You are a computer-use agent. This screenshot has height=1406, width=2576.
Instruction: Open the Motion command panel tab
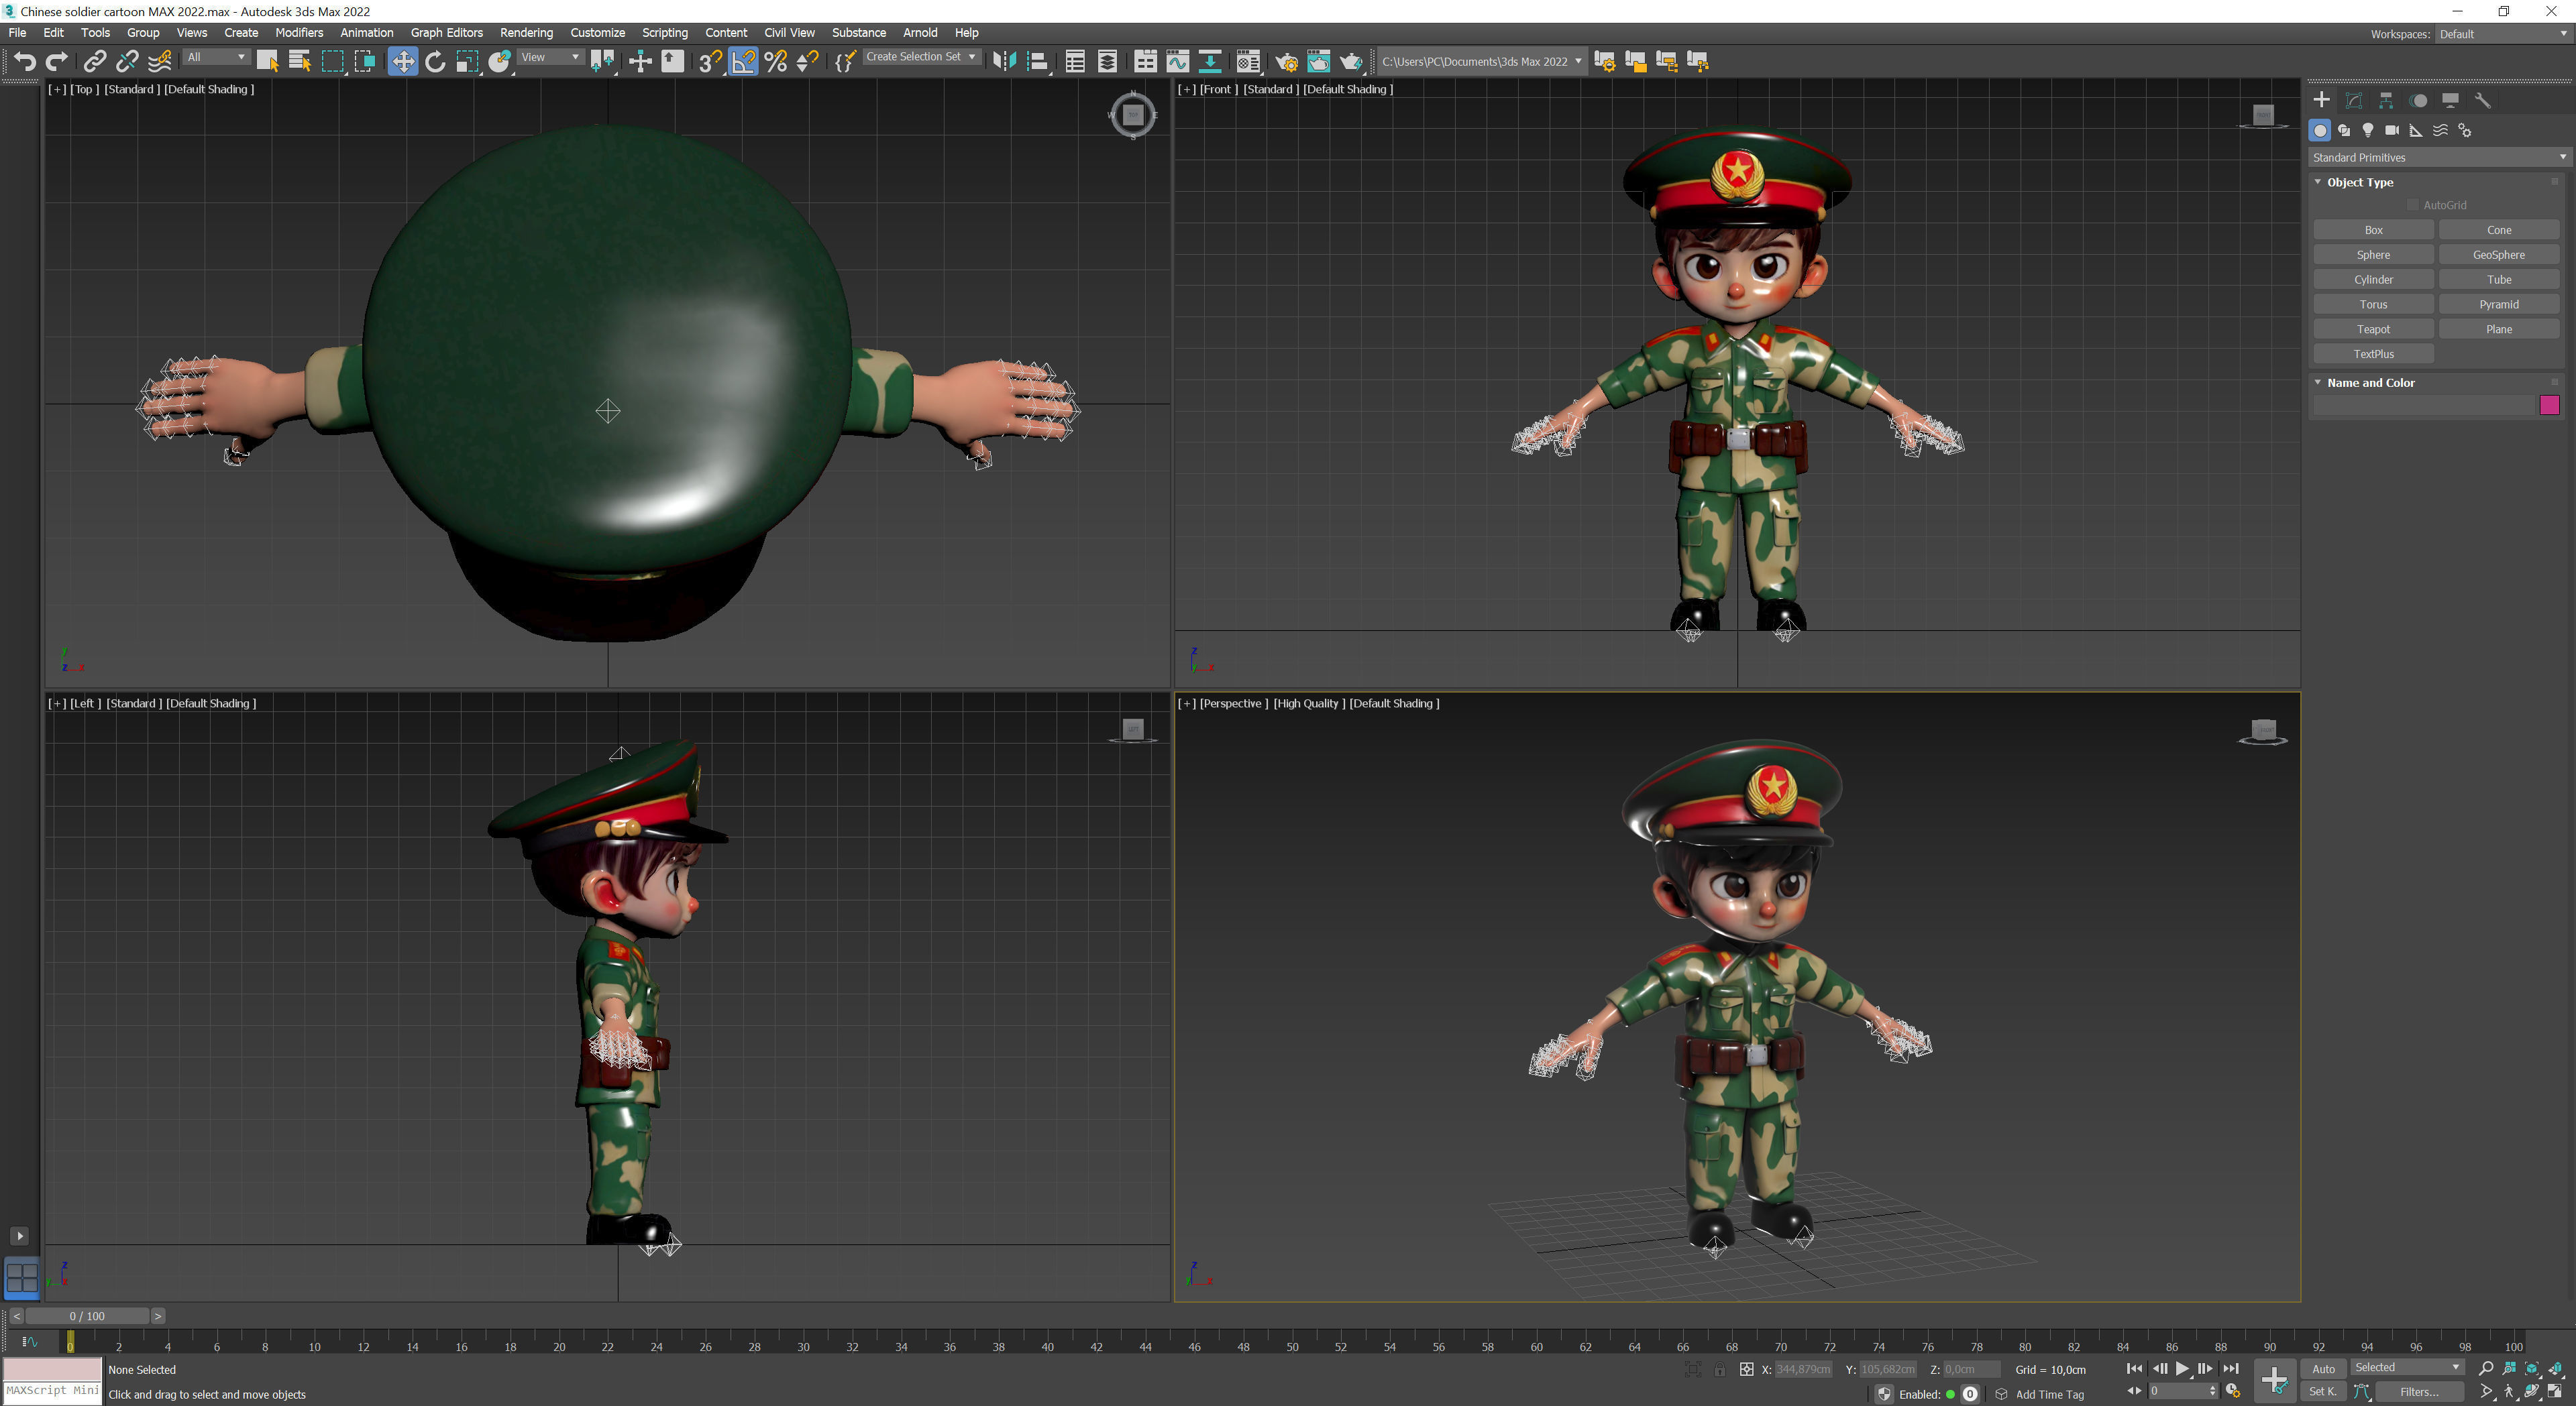(2418, 100)
